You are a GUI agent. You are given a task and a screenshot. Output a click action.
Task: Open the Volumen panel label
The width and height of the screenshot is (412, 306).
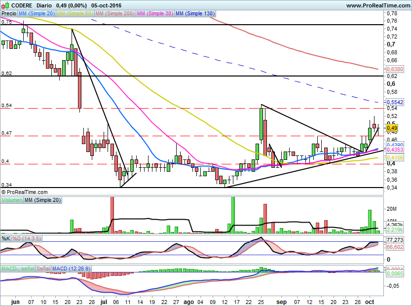[11, 200]
